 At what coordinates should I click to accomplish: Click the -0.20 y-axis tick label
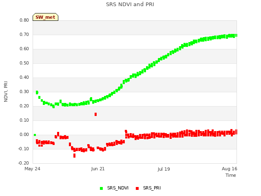point(24,163)
